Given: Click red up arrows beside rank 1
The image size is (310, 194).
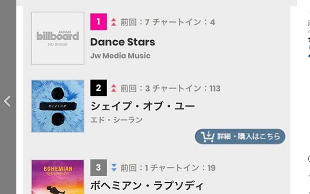Looking at the screenshot, I should (x=114, y=22).
